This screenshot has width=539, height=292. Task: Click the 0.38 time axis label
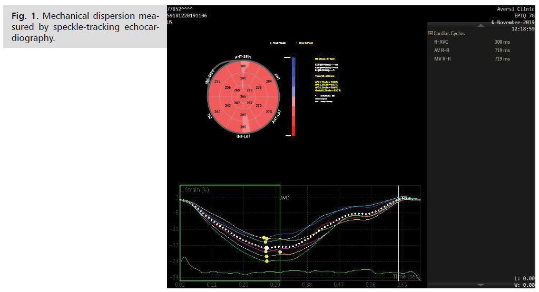[307, 285]
